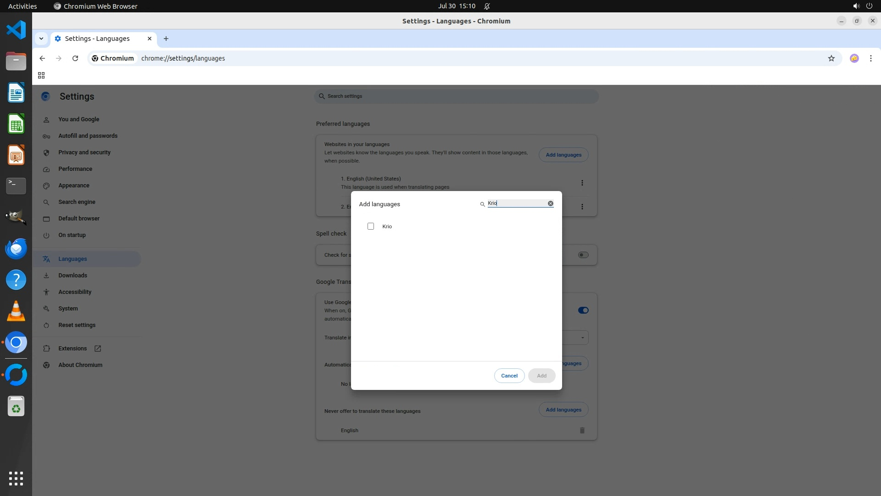Image resolution: width=881 pixels, height=496 pixels.
Task: Go back to previous page
Action: pyautogui.click(x=42, y=58)
